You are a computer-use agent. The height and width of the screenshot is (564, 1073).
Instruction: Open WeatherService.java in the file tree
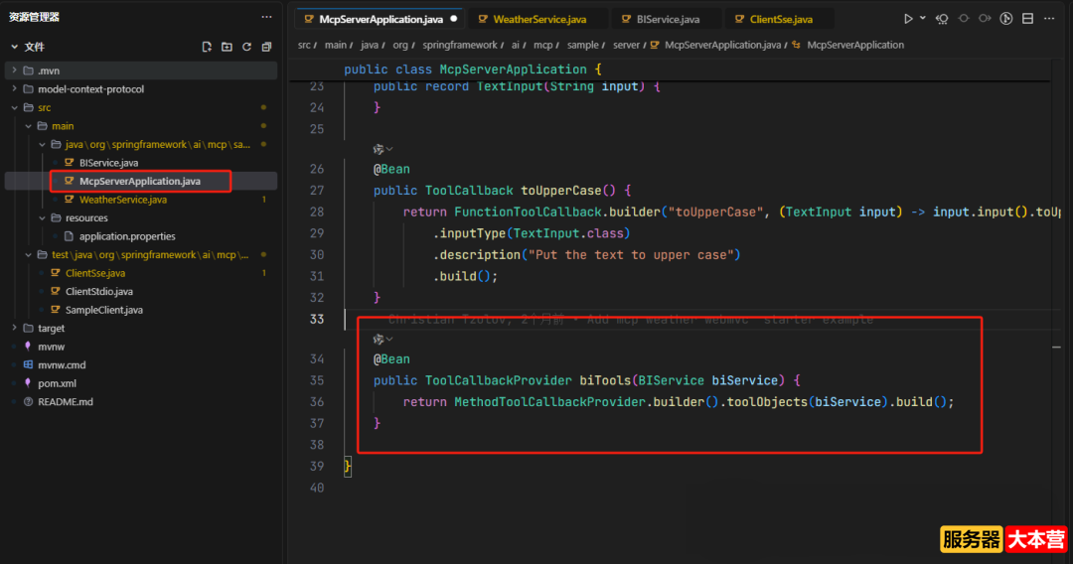(122, 200)
